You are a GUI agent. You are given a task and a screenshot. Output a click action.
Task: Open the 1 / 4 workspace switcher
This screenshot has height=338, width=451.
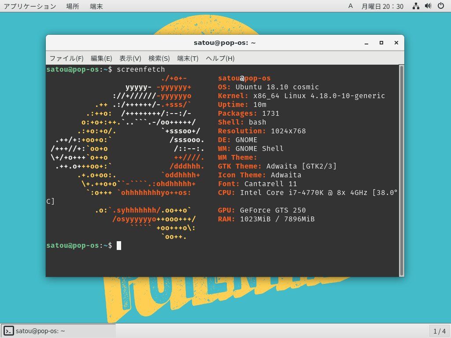click(x=440, y=331)
